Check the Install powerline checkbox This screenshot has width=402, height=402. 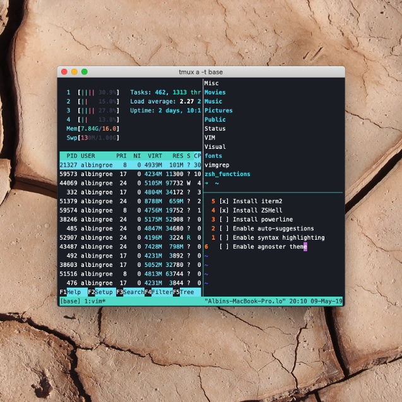coord(223,220)
